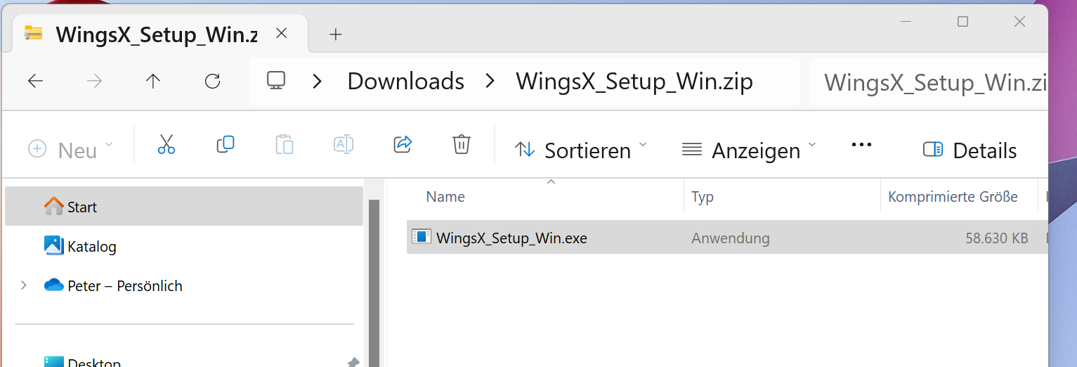This screenshot has height=367, width=1077.
Task: Click the Share icon in toolbar
Action: (403, 145)
